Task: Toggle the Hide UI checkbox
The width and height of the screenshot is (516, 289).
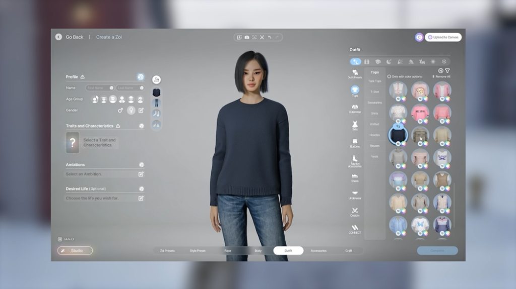Action: pos(60,239)
